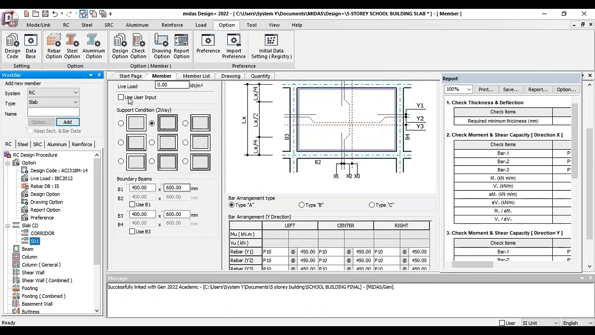Tick the Use B1 checkbox
The height and width of the screenshot is (335, 595).
pyautogui.click(x=132, y=204)
